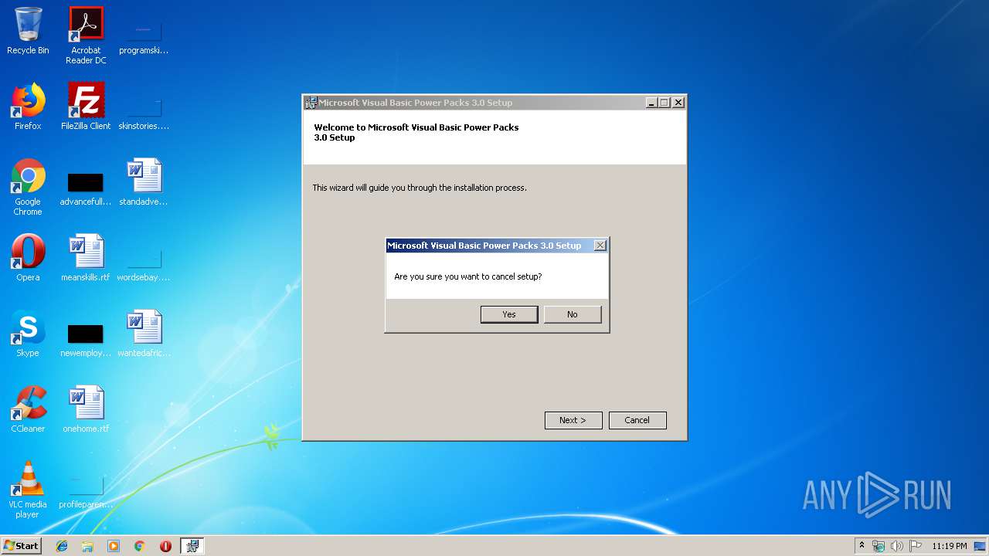Image resolution: width=989 pixels, height=556 pixels.
Task: Click the taskbar clock 11:19 PM
Action: click(x=950, y=546)
